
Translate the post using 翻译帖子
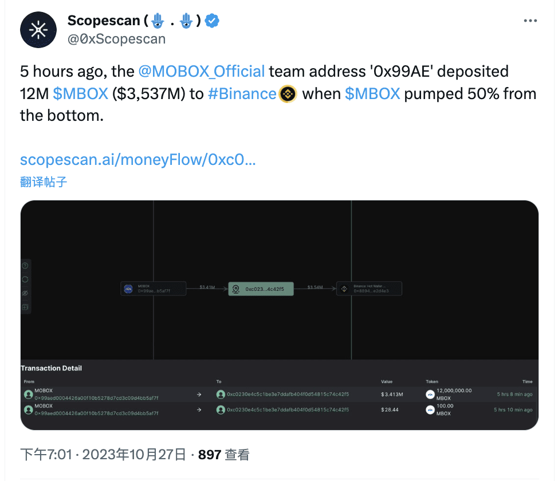(44, 182)
